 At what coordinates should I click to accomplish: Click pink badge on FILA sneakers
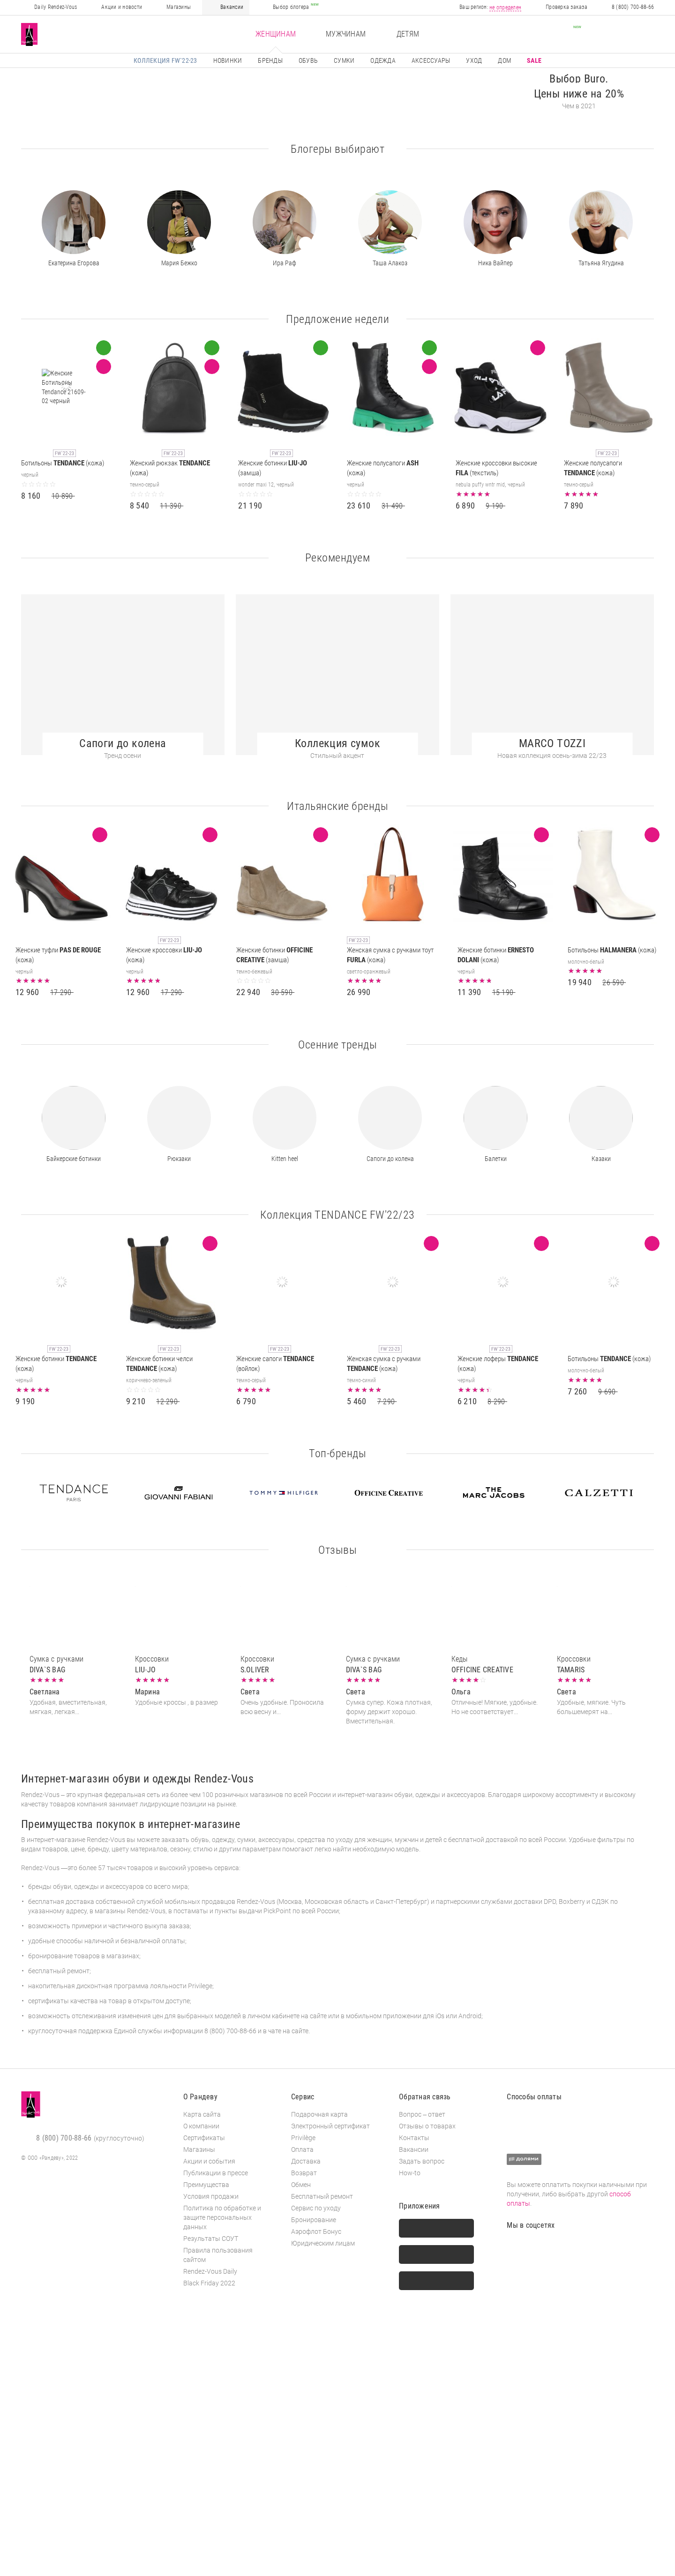(x=538, y=348)
